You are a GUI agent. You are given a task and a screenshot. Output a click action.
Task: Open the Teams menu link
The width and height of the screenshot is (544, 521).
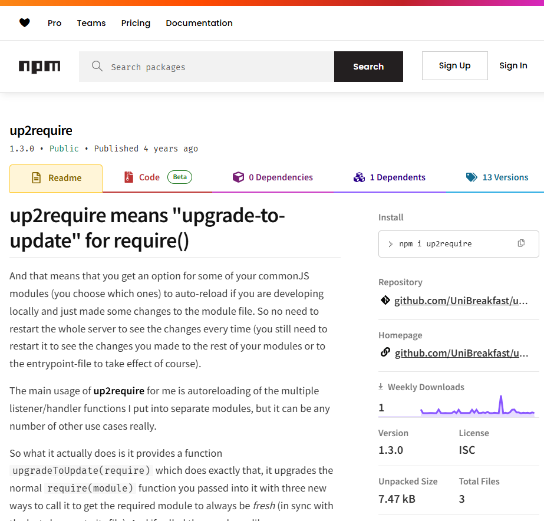tap(91, 23)
